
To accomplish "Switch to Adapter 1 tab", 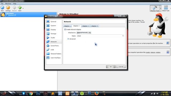I will (x=67, y=26).
